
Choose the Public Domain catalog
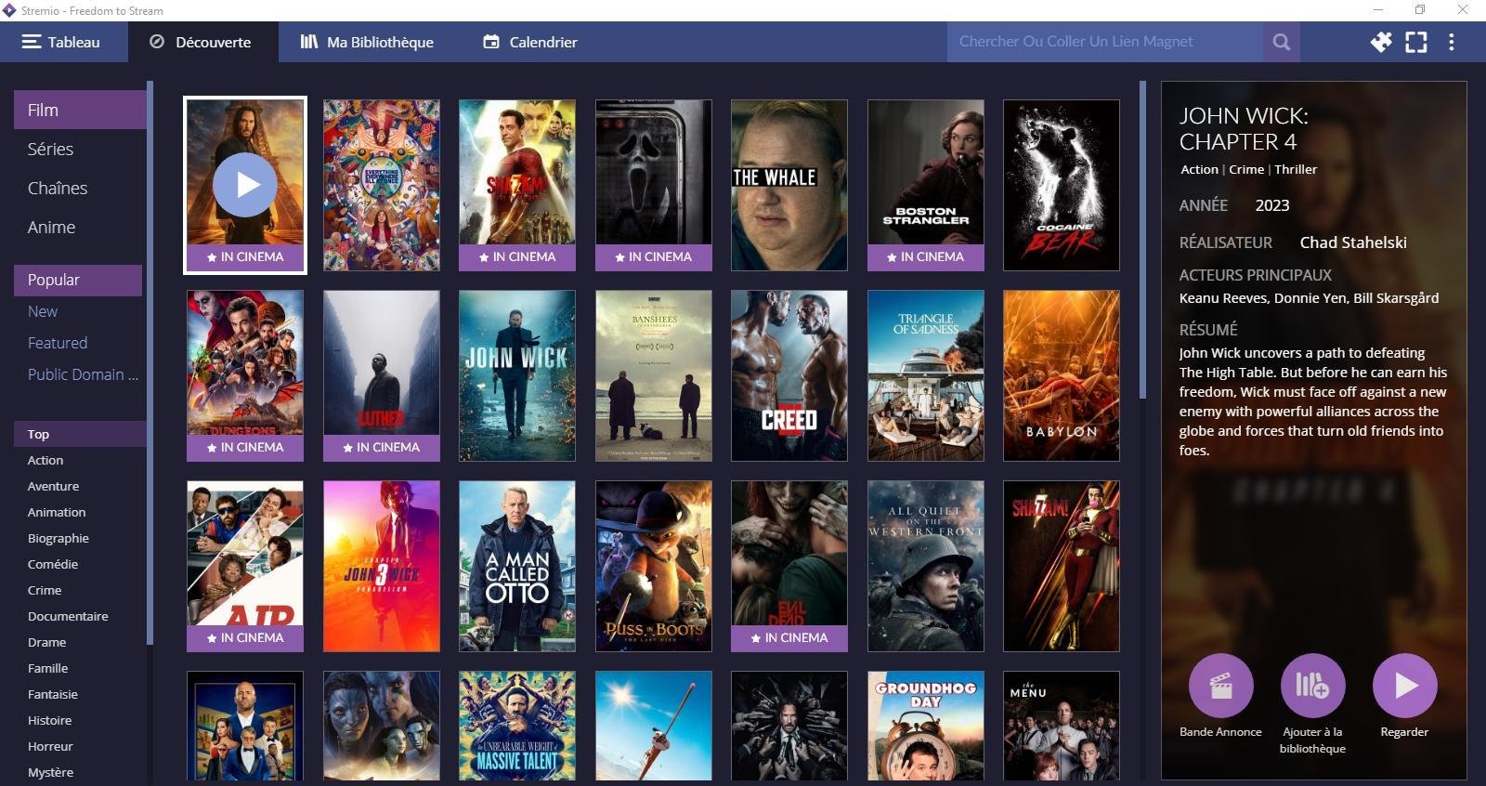(x=78, y=374)
